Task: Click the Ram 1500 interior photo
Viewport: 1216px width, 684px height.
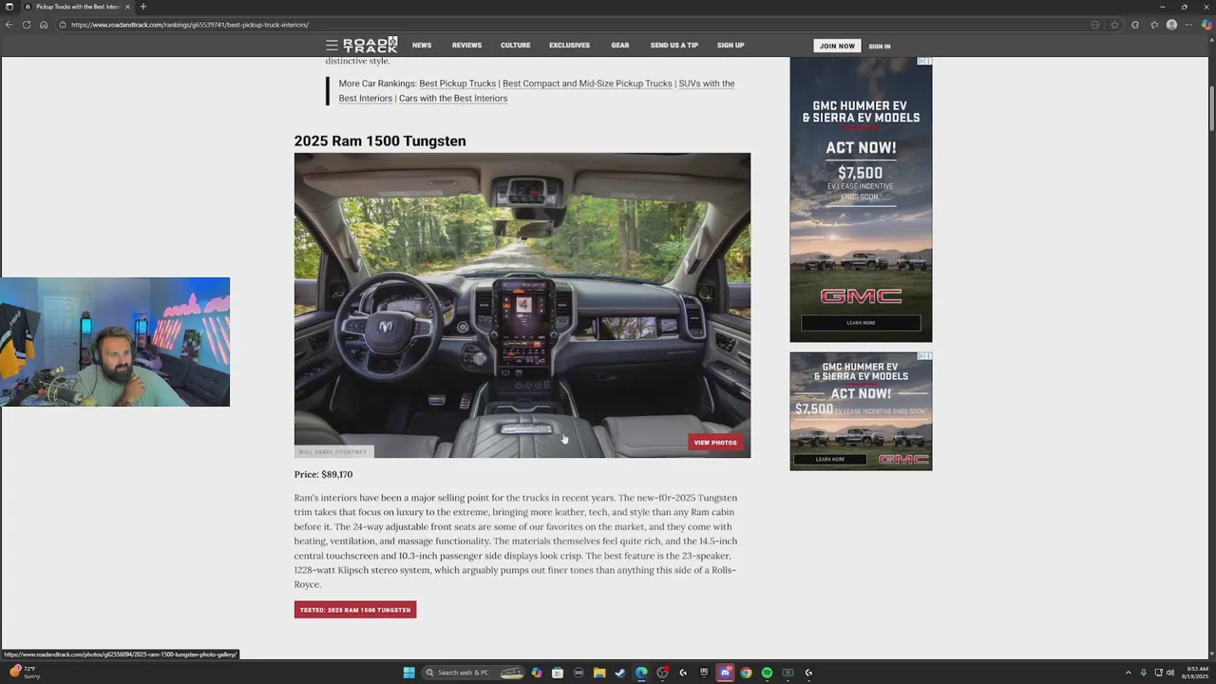Action: tap(522, 305)
